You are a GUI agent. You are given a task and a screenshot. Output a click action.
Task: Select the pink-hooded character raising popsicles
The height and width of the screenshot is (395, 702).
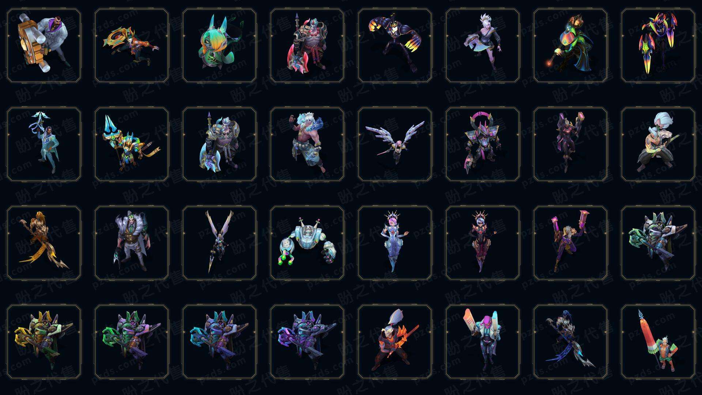pyautogui.click(x=483, y=342)
